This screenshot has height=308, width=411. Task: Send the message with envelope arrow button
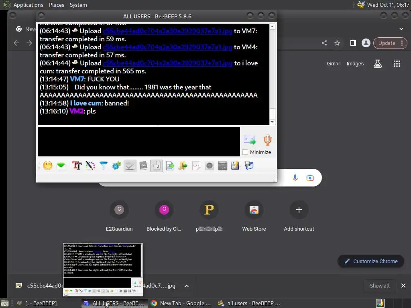tap(250, 140)
